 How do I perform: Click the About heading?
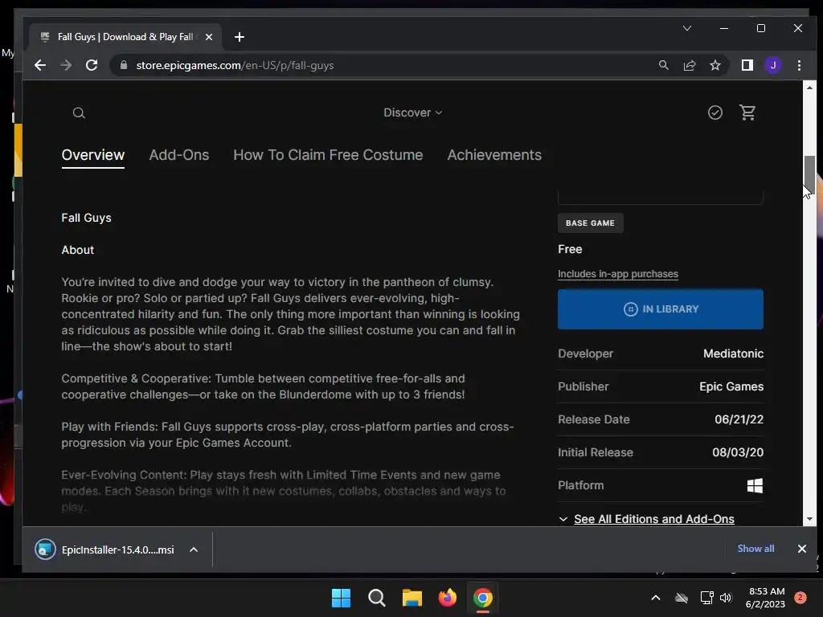coord(78,250)
